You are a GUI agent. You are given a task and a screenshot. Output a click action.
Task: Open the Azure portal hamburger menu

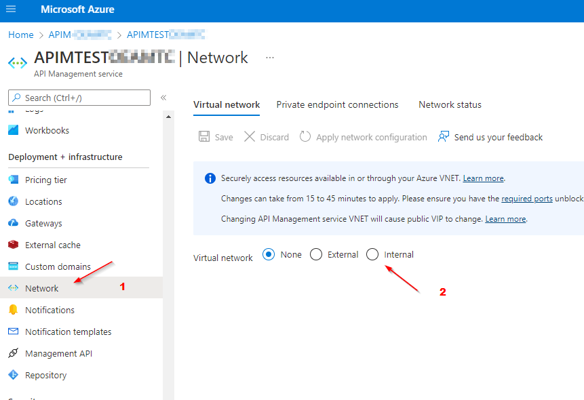pos(11,9)
